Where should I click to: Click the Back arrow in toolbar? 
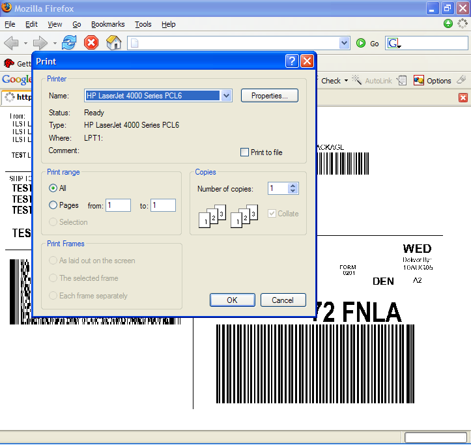coord(11,43)
